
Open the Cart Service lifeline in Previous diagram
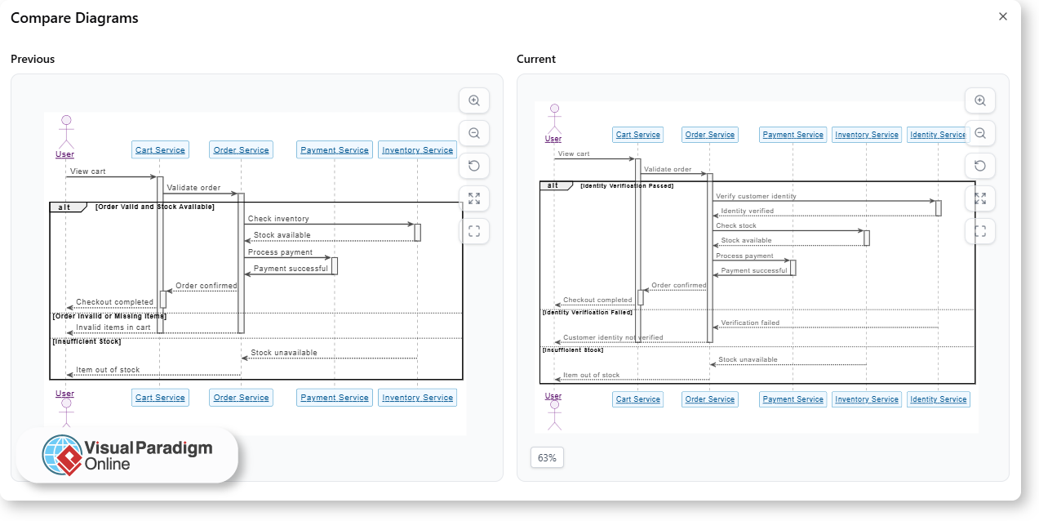click(160, 149)
